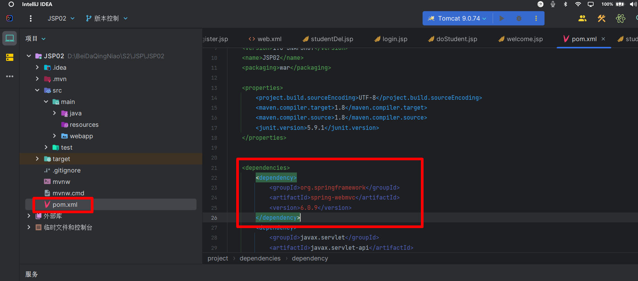Switch to the web.xml tab

pyautogui.click(x=265, y=39)
